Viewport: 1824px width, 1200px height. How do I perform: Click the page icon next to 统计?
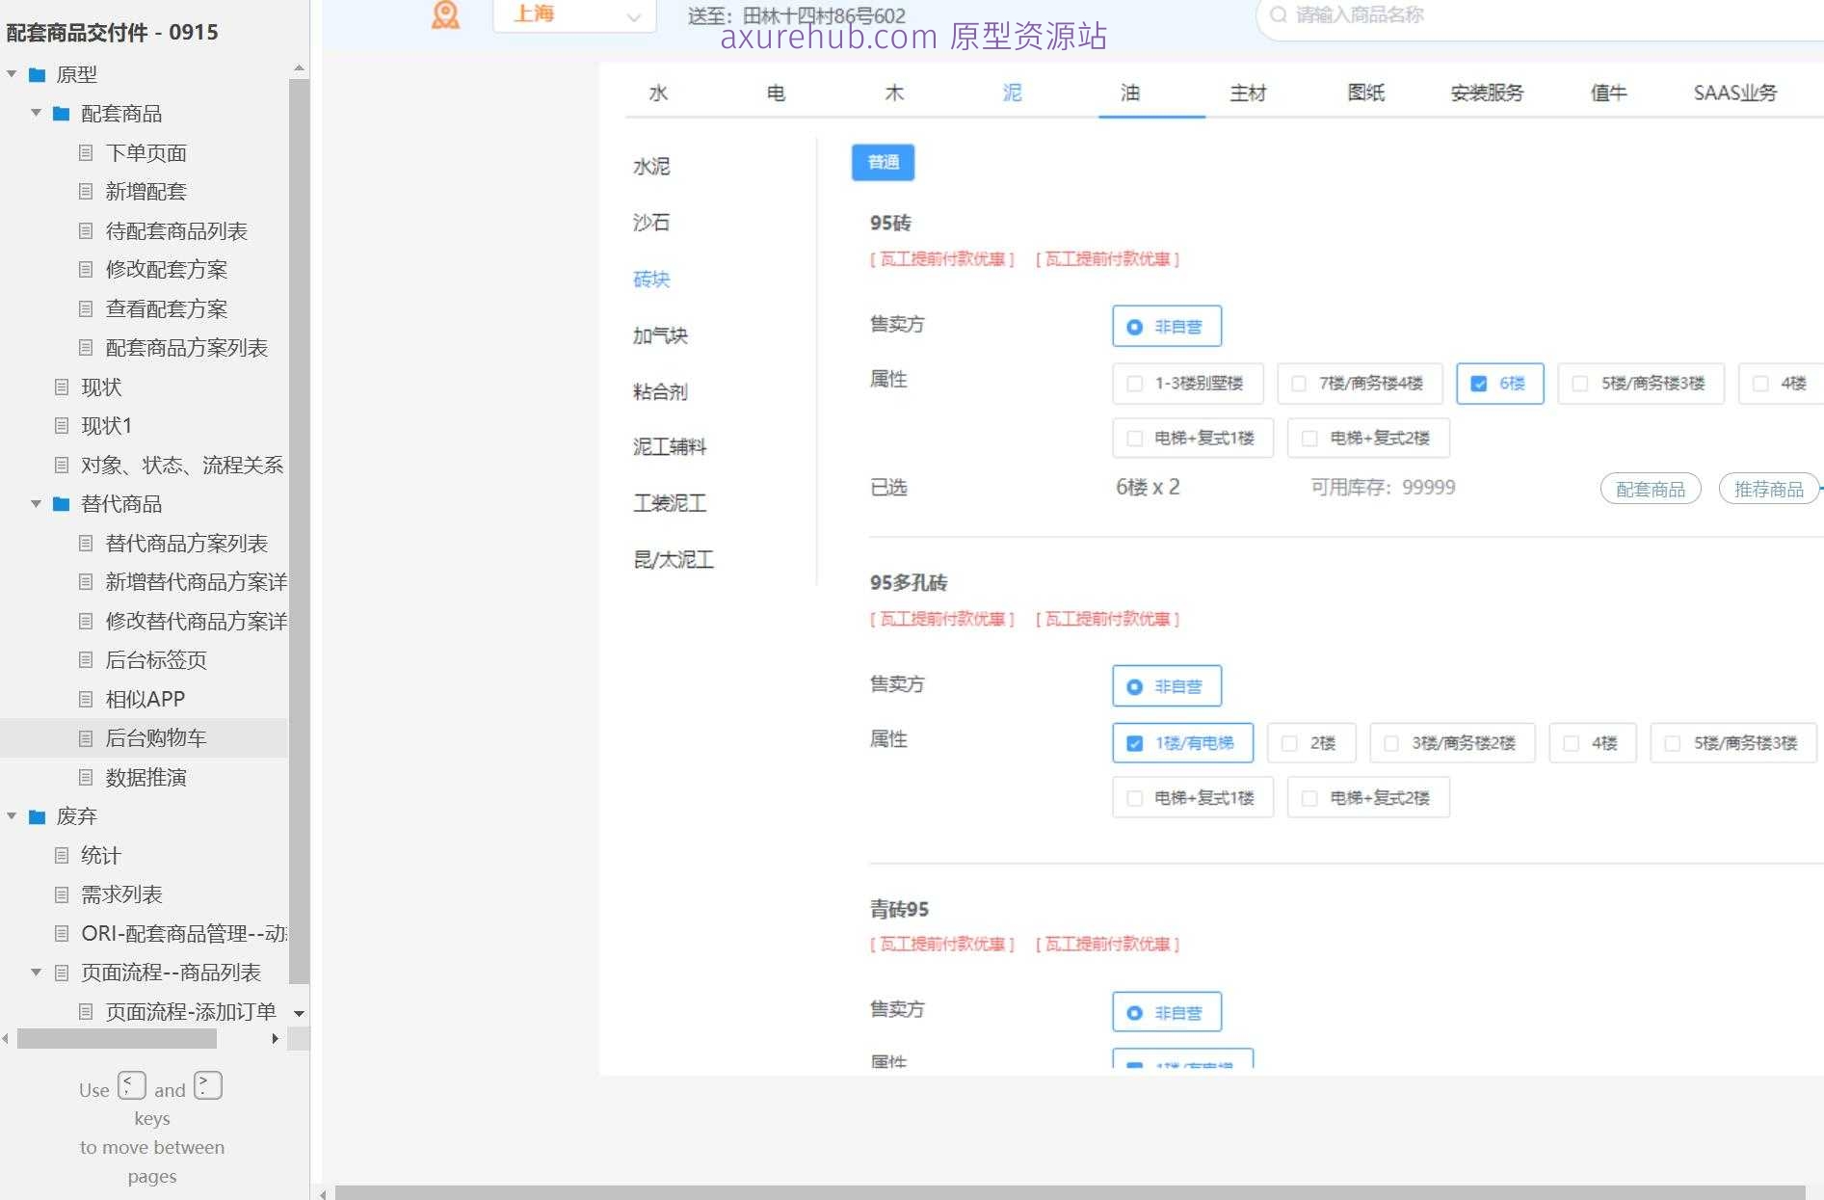(61, 855)
